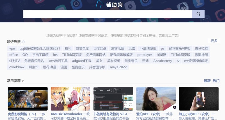
Task: Select the 酷我音乐破解版 tag
Action: click(121, 55)
